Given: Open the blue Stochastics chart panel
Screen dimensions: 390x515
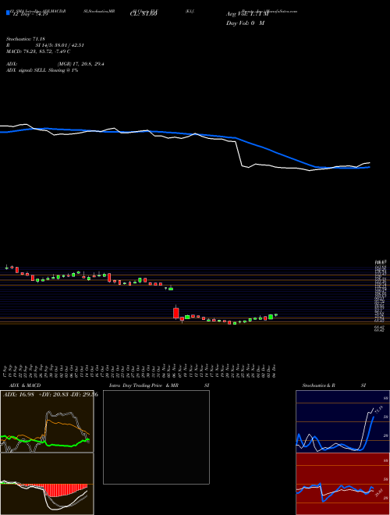Looking at the screenshot, I should point(342,421).
